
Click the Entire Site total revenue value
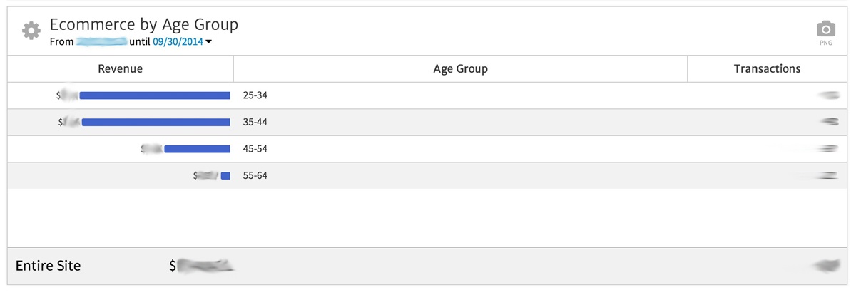202,266
